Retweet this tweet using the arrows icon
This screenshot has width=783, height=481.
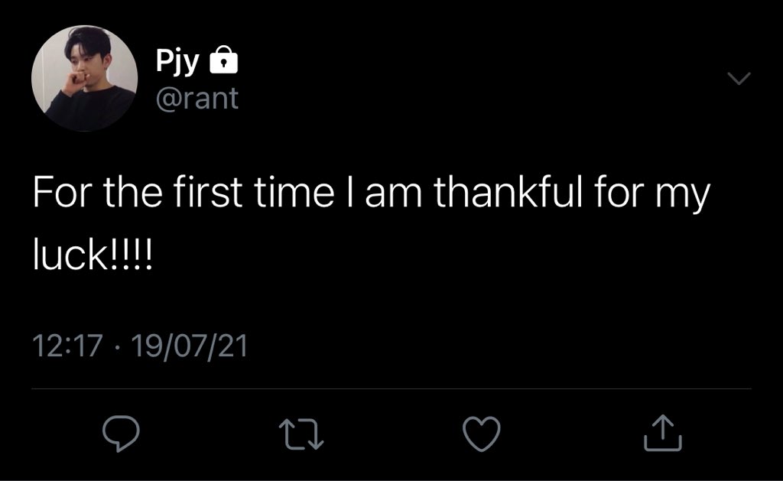pyautogui.click(x=302, y=433)
